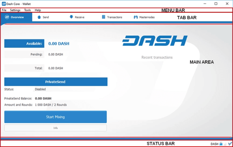Switch to the Receive tab
The height and width of the screenshot is (147, 233).
click(77, 17)
